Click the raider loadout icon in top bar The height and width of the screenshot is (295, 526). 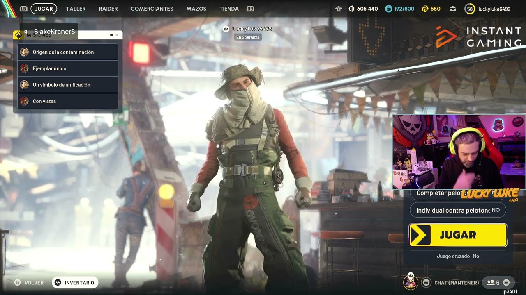339,9
